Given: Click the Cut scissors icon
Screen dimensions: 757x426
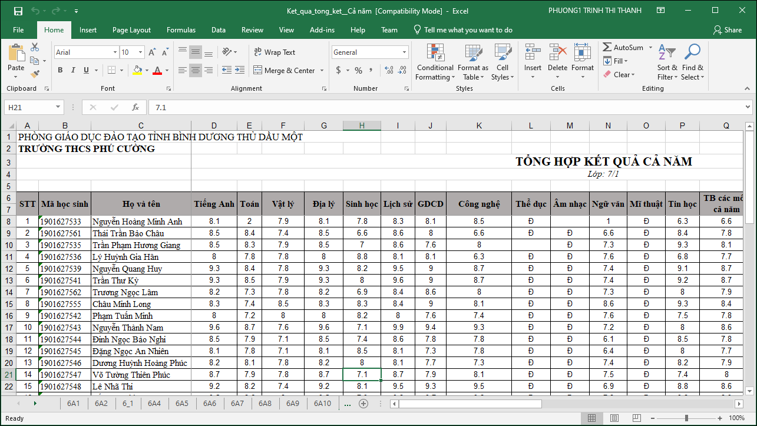Looking at the screenshot, I should (35, 47).
